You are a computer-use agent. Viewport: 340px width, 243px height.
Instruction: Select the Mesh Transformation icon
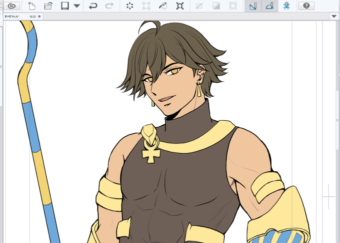click(180, 6)
